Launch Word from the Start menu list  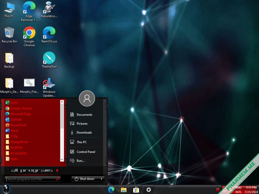tap(12, 131)
